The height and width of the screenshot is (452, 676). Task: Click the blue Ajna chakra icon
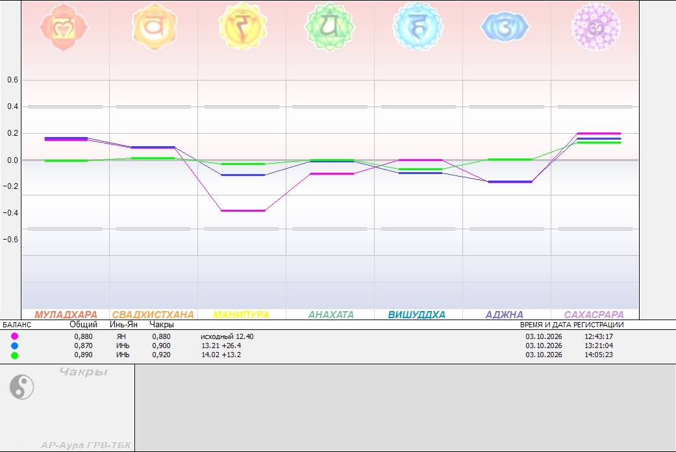[505, 27]
